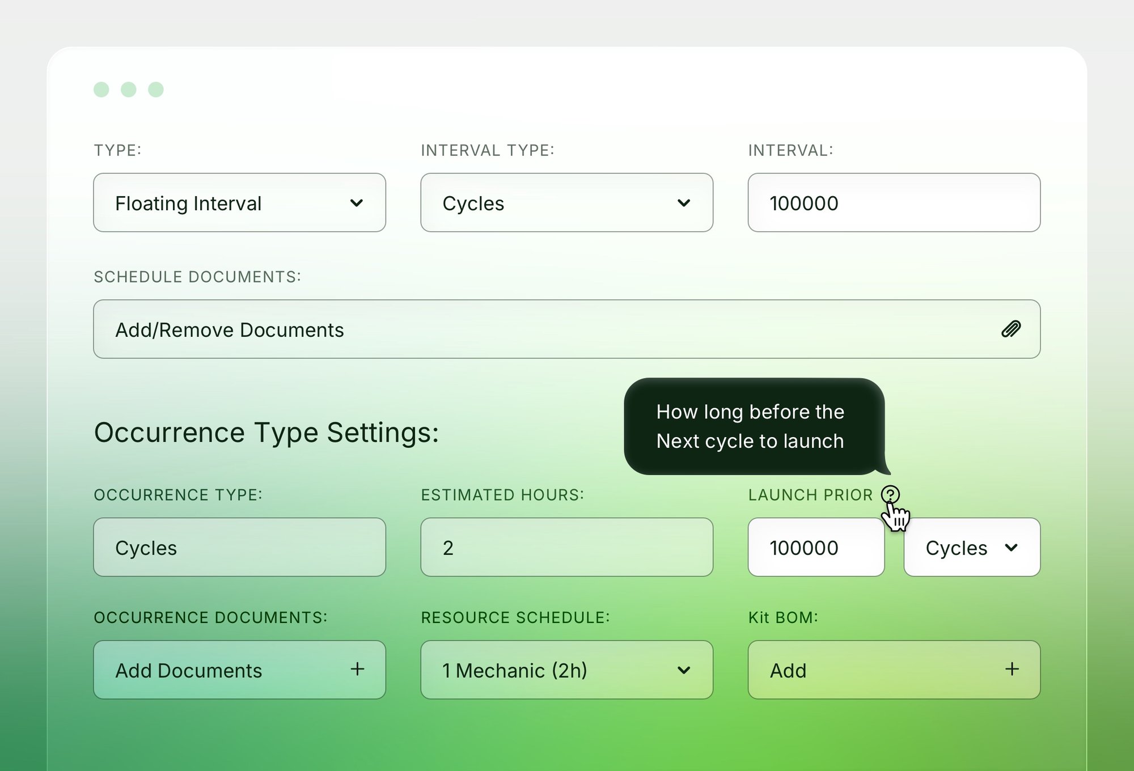Open the Interval Type dropdown showing Cycles
This screenshot has width=1134, height=771.
[566, 202]
